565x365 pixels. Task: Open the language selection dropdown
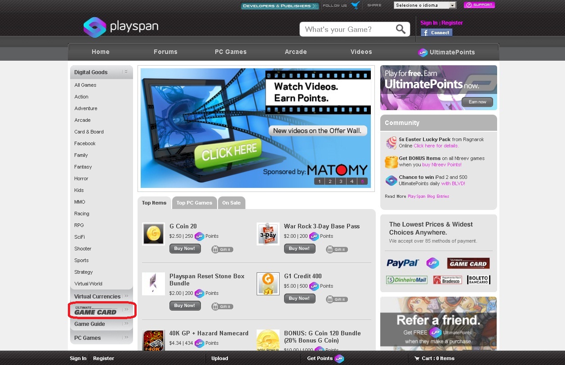tap(425, 5)
